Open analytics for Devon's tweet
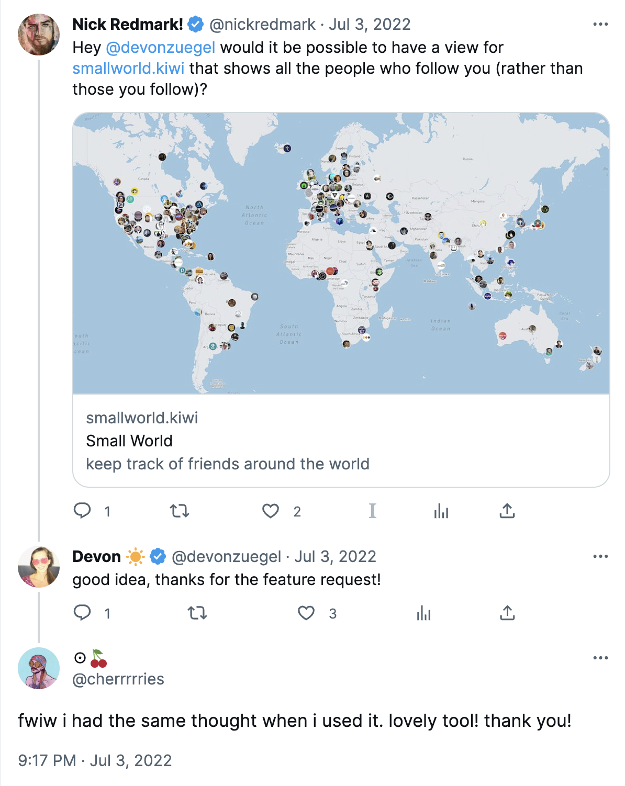This screenshot has height=786, width=625. coord(423,613)
